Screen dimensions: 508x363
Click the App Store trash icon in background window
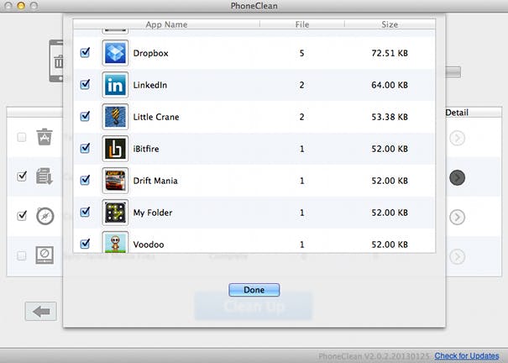click(45, 137)
